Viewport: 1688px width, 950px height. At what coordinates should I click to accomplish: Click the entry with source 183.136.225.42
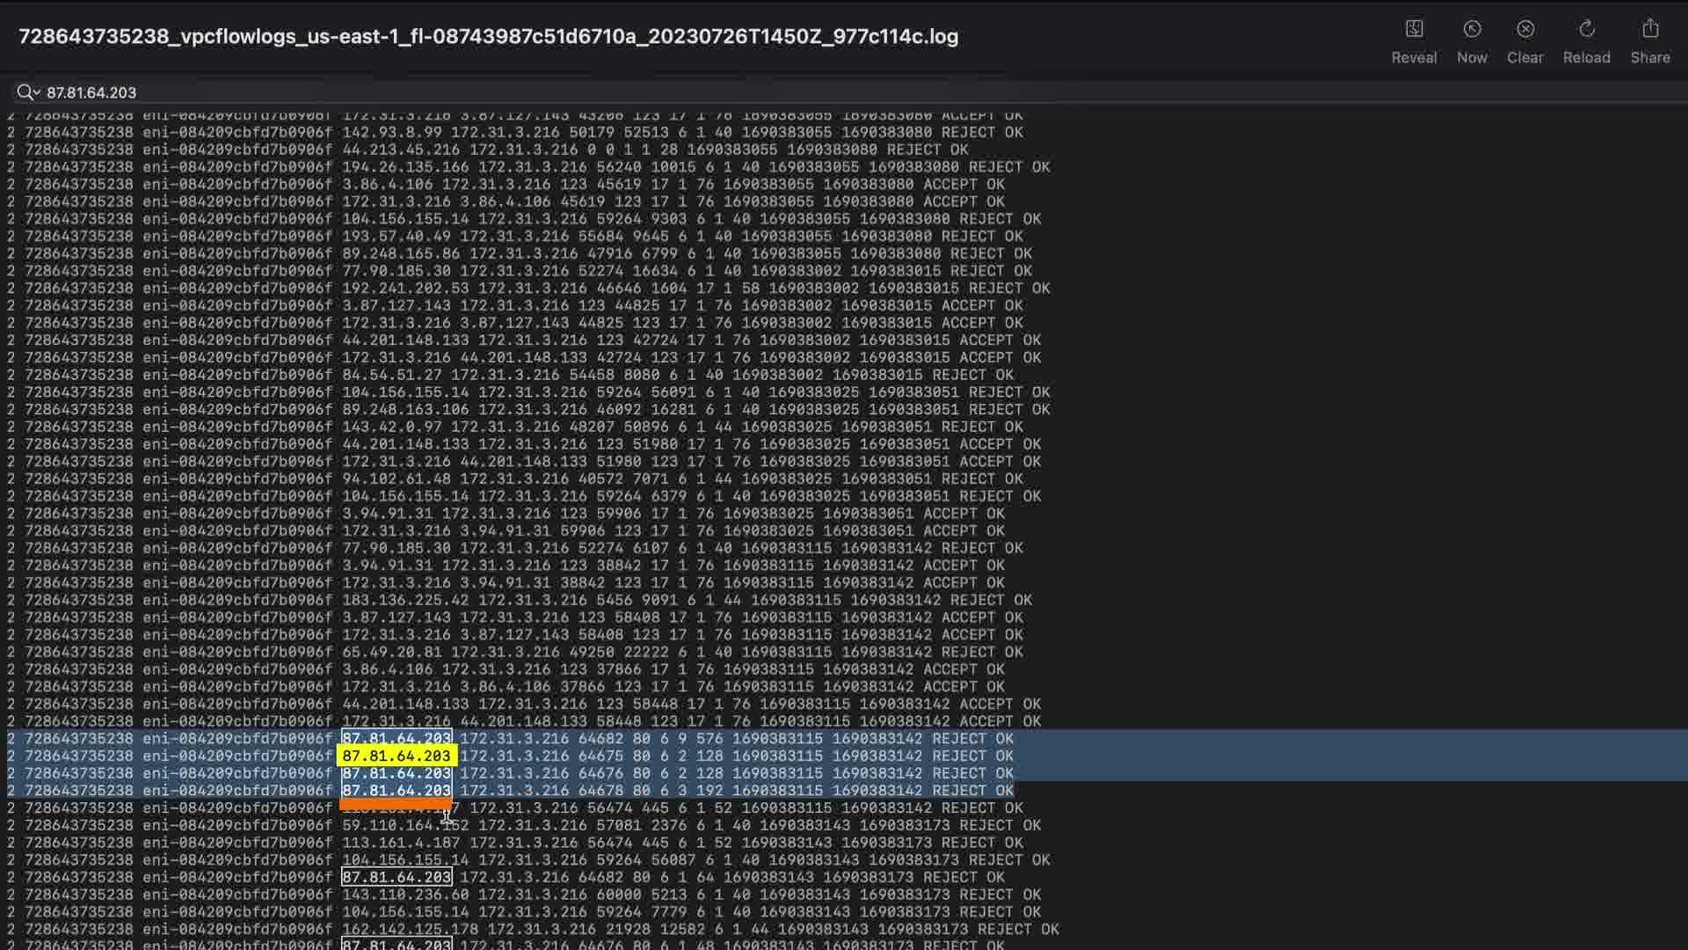(x=405, y=600)
